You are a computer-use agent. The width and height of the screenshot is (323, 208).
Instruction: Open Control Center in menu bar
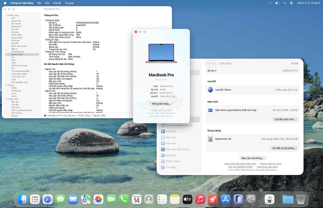(291, 3)
